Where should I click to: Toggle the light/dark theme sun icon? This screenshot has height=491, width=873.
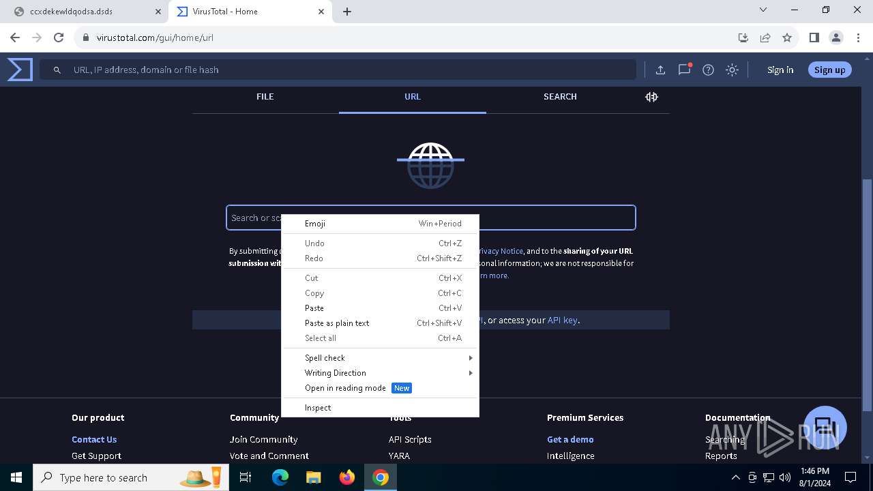(x=732, y=70)
